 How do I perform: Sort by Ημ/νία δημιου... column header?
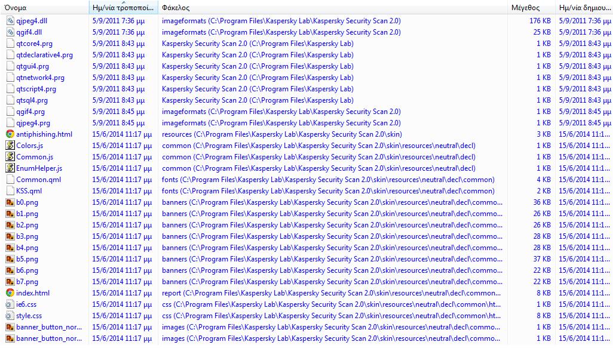pyautogui.click(x=584, y=7)
